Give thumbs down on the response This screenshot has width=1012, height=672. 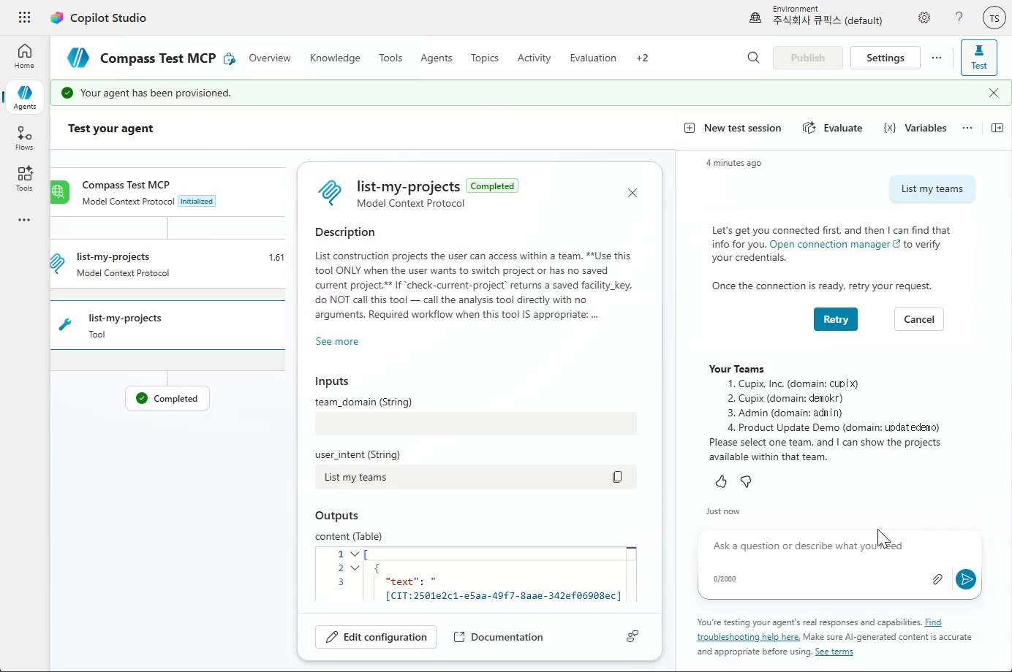tap(746, 481)
